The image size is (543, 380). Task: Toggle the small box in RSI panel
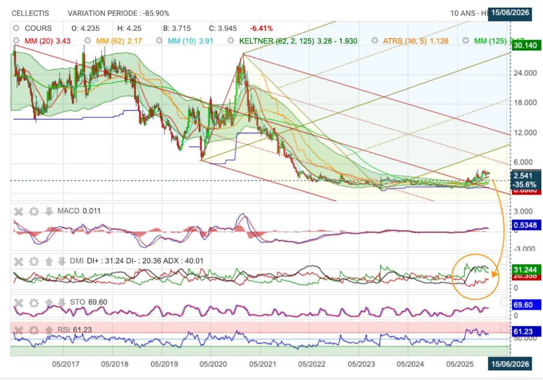point(505,329)
